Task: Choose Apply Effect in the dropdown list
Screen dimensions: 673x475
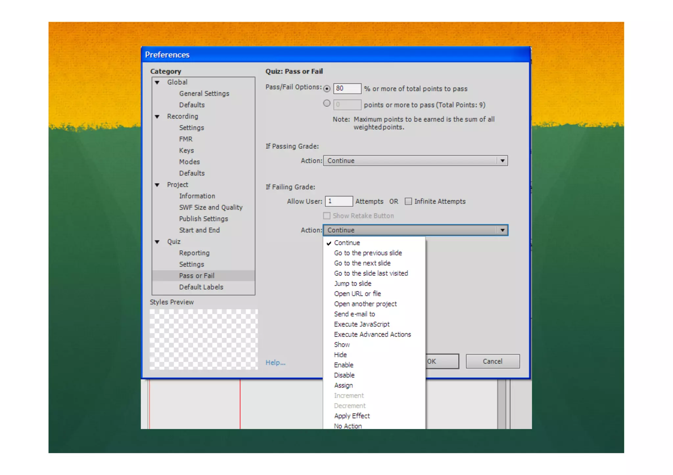Action: point(352,416)
